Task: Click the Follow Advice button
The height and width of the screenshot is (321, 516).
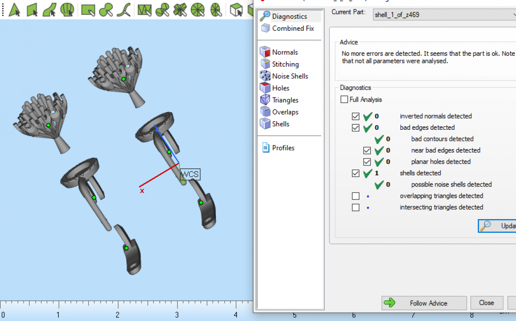Action: (424, 303)
